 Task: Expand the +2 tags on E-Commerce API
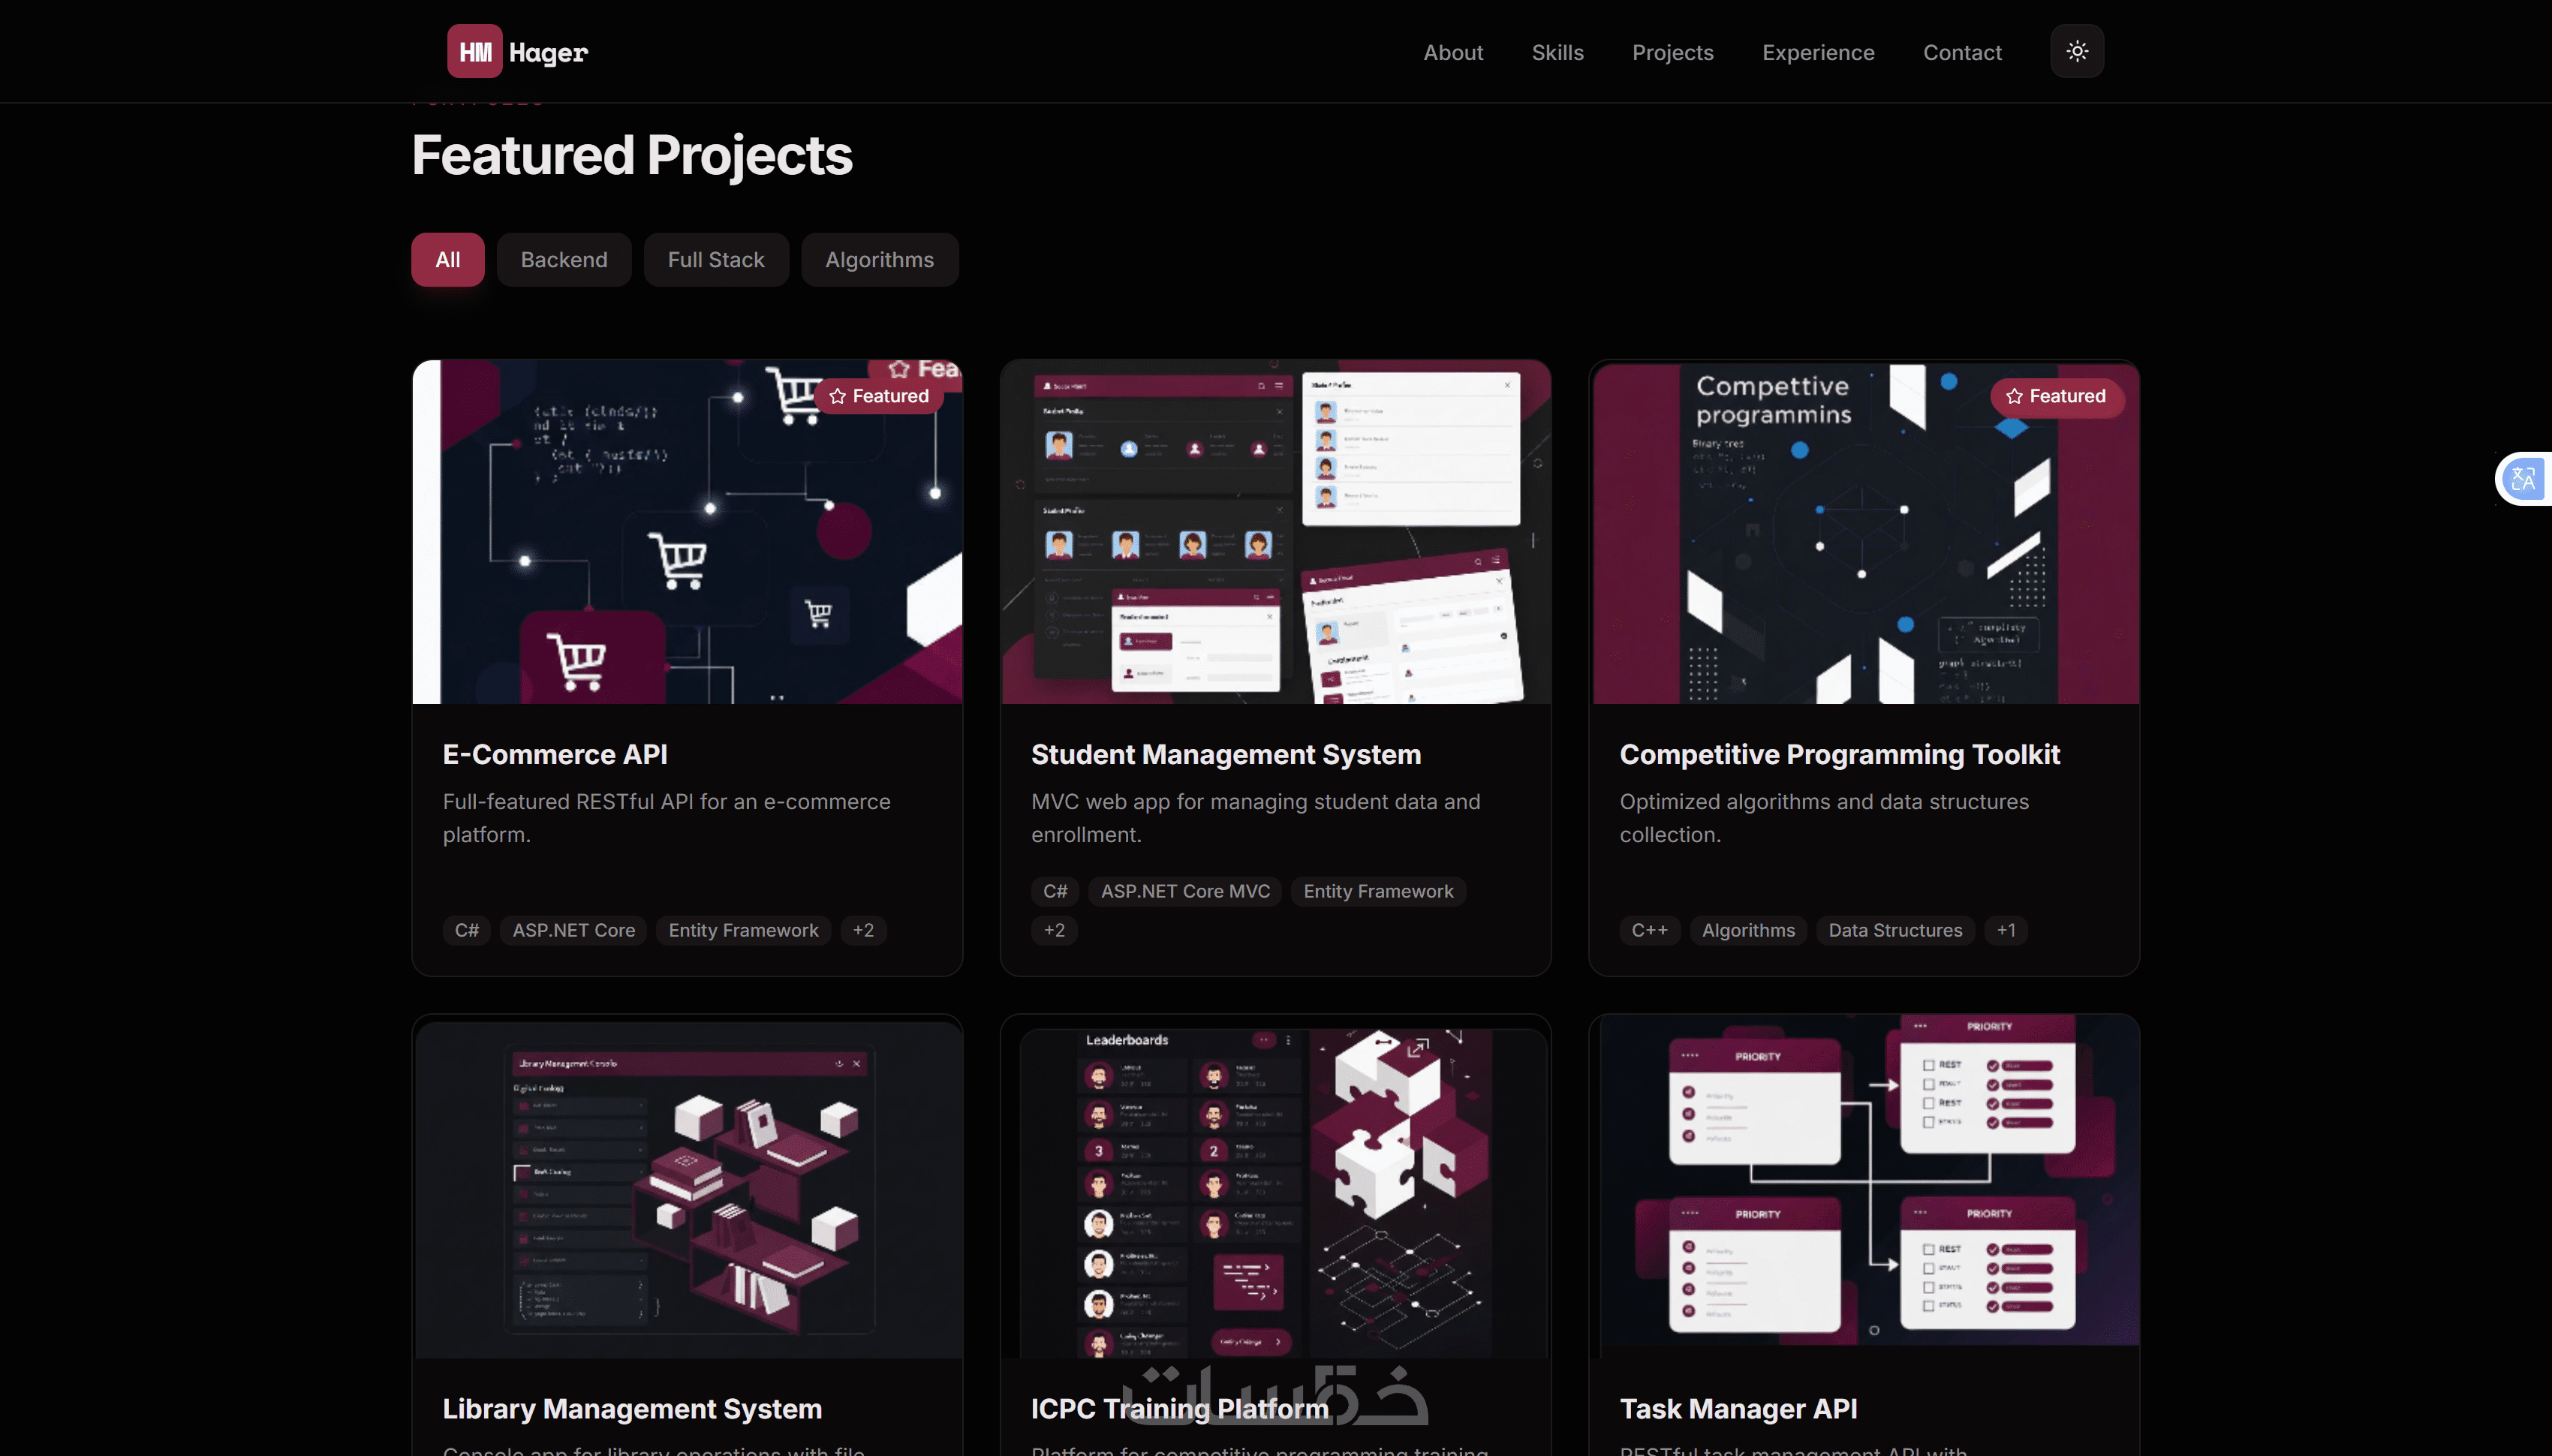pyautogui.click(x=863, y=930)
